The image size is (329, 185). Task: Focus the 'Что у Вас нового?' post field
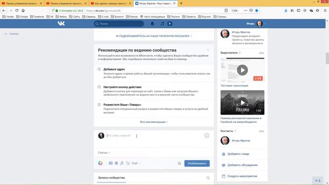tap(154, 136)
